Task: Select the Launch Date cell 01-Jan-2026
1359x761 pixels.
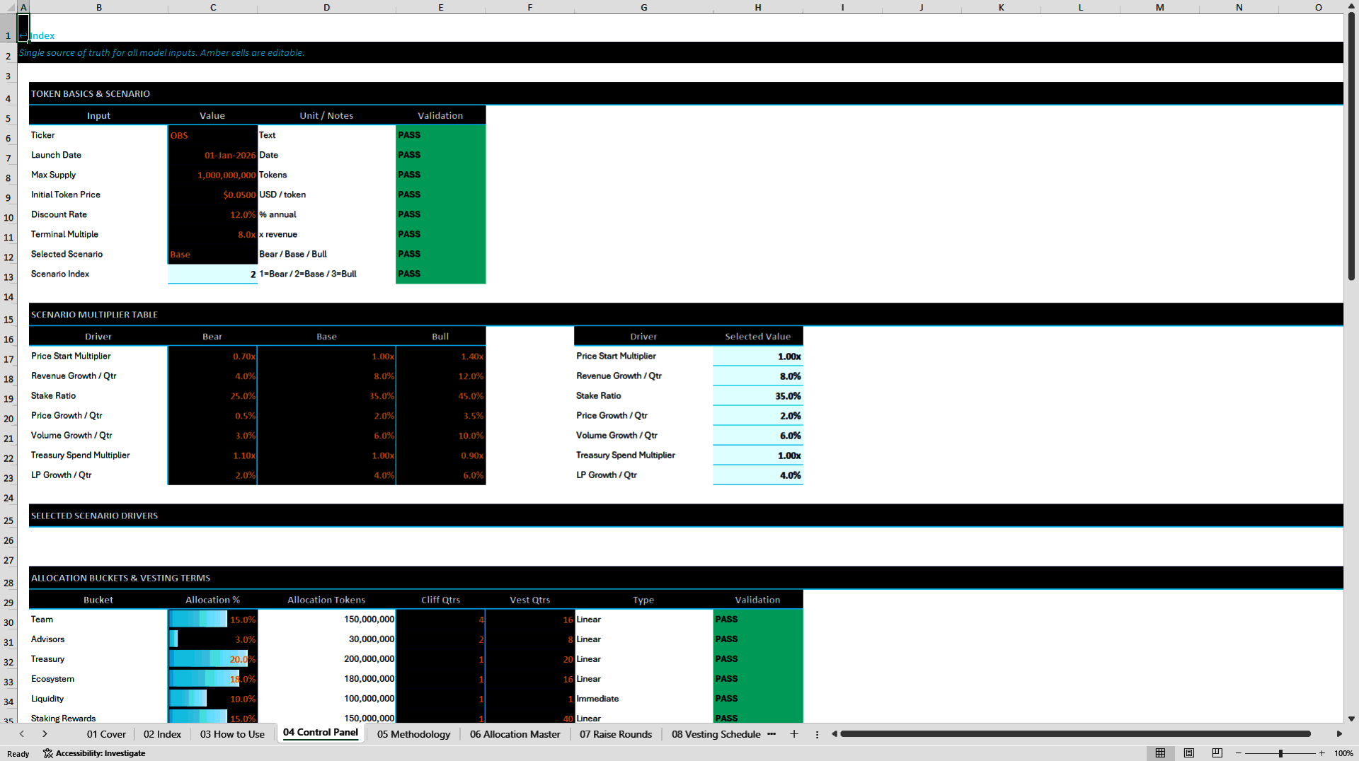Action: point(212,155)
